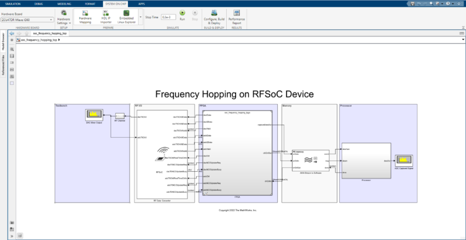
Task: Open the search magnifier in title toolbar
Action: coord(431,4)
